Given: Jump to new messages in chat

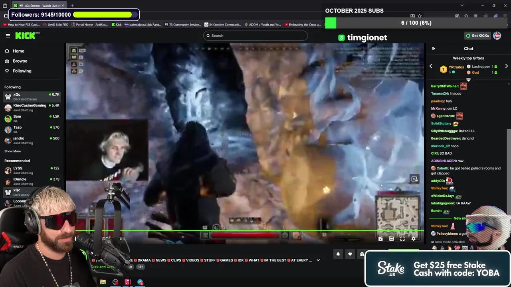Looking at the screenshot, I should click(460, 218).
